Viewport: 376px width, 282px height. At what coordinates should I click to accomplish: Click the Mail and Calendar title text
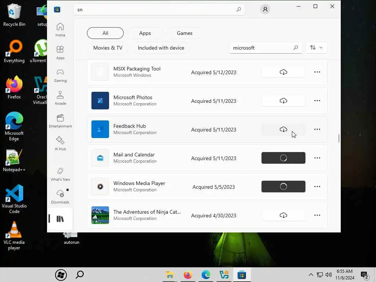pos(134,155)
